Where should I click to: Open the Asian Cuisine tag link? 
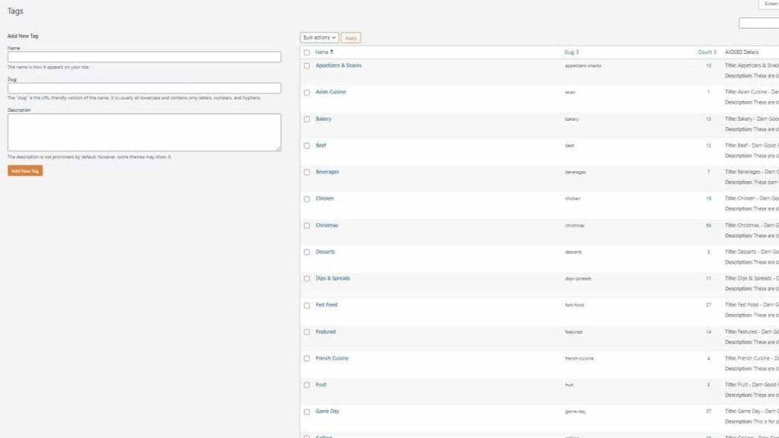[x=330, y=92]
